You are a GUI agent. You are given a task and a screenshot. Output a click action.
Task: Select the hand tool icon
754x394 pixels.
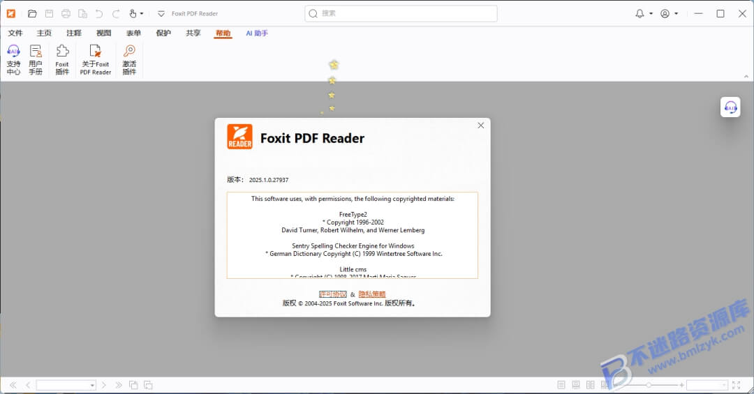tap(133, 13)
